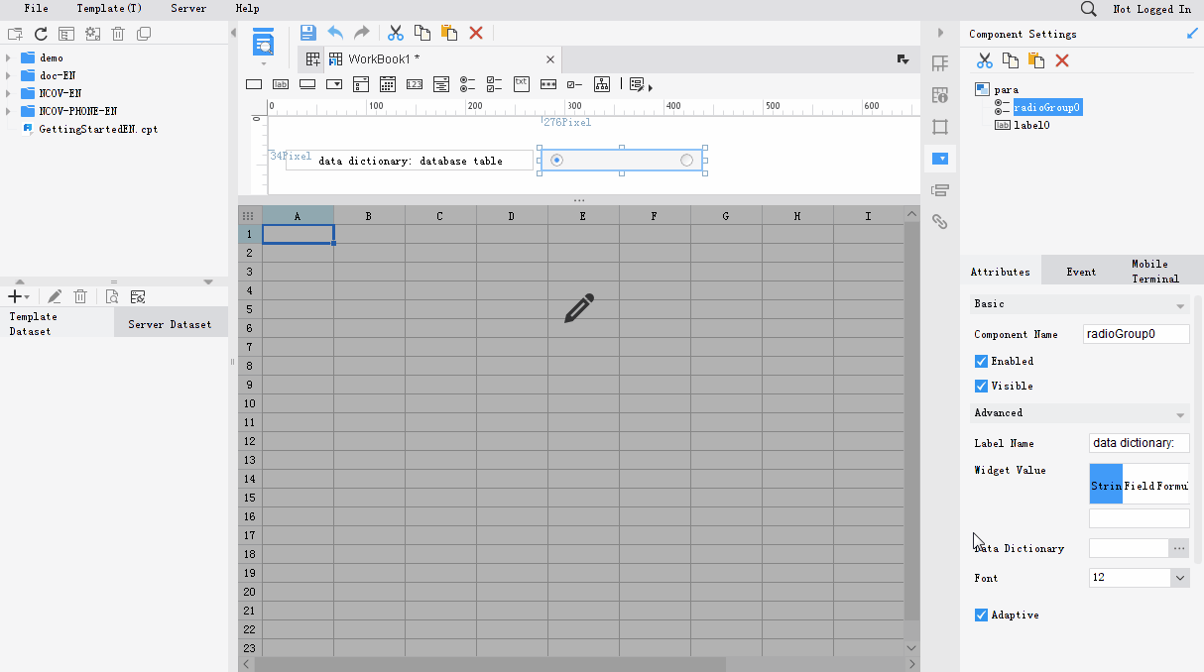Close the WorkBook1 tab
1204x672 pixels.
click(550, 59)
